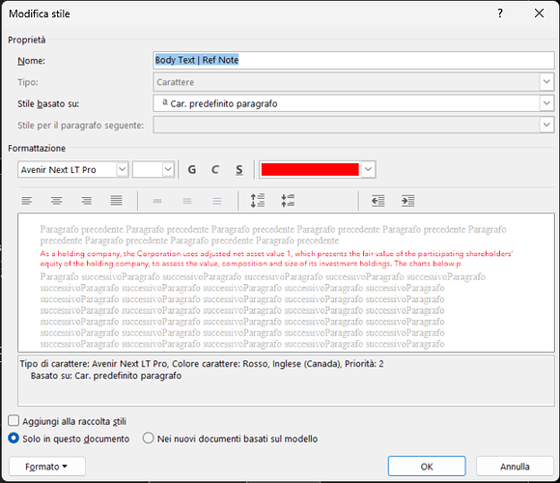Open the Formato menu button
This screenshot has height=483, width=560.
[47, 467]
